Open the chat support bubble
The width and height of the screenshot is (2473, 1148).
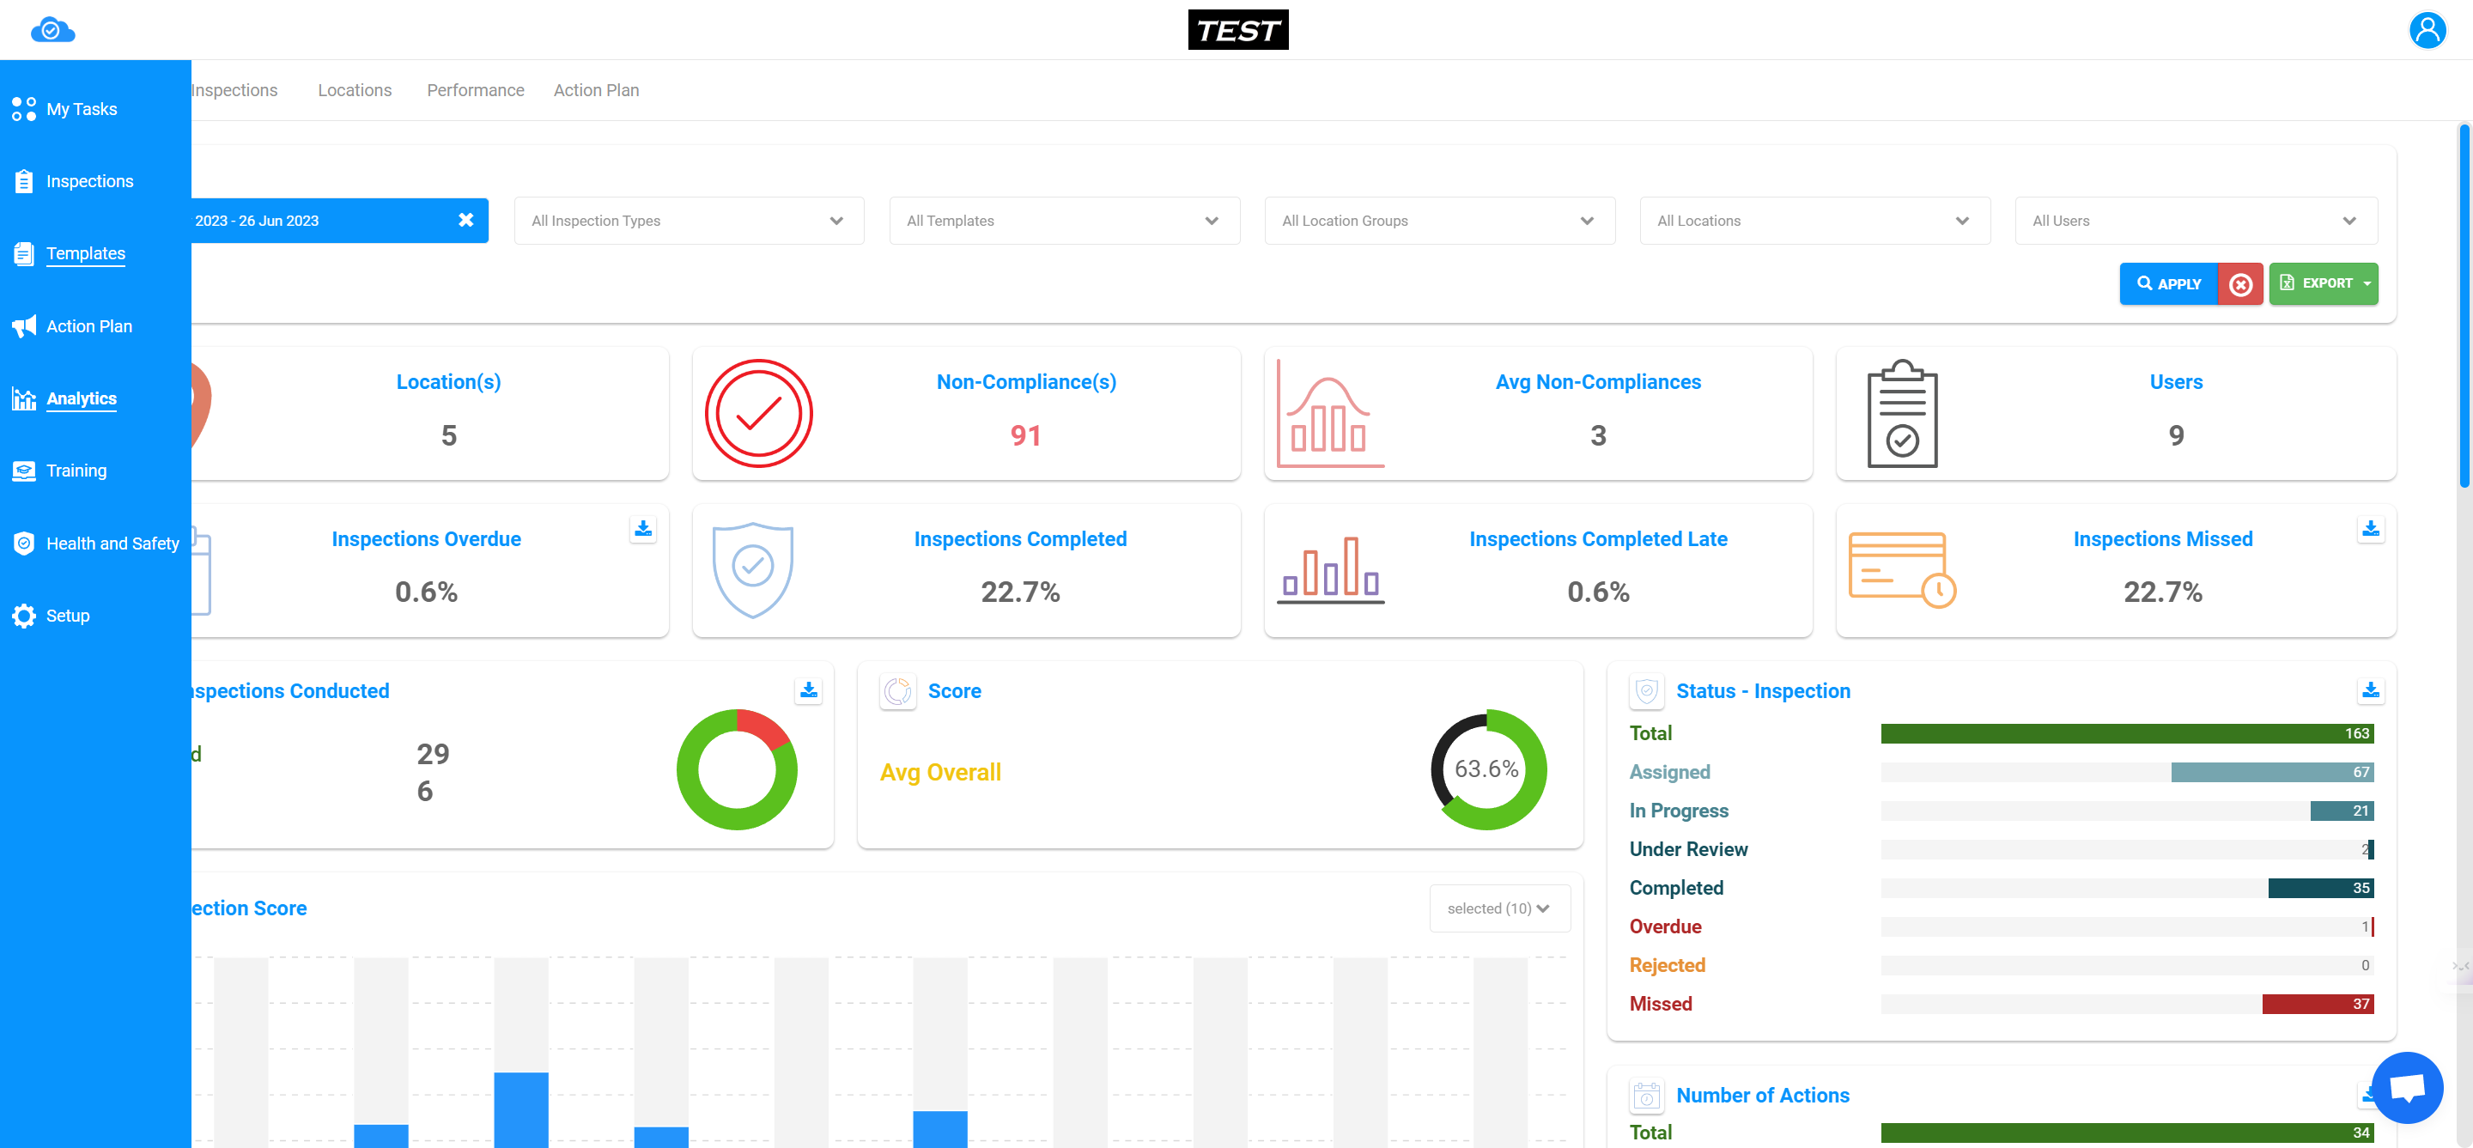pos(2407,1088)
